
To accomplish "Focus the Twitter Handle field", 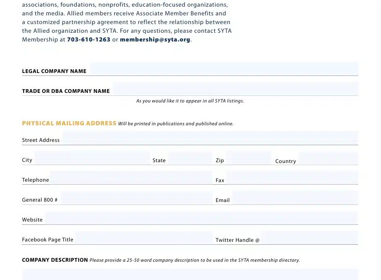I will pyautogui.click(x=309, y=238).
